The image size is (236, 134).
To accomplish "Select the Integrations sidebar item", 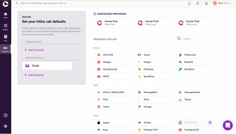I will click(x=6, y=49).
